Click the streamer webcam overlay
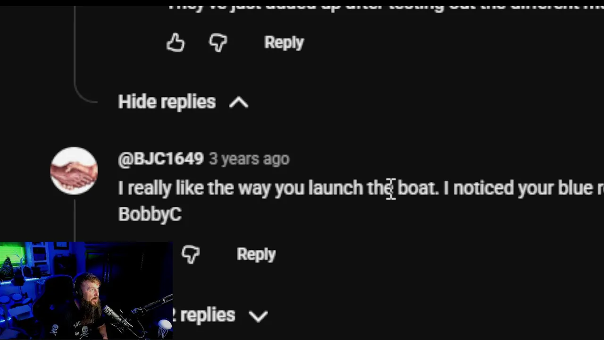Screen dimensions: 604x340 click(86, 291)
